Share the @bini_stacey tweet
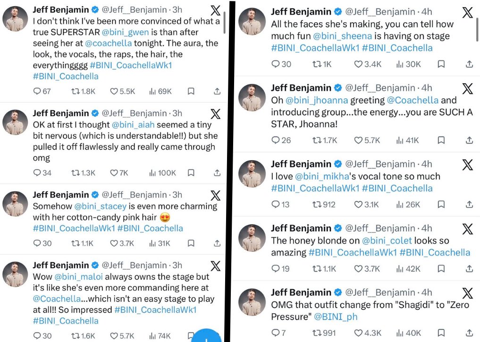The height and width of the screenshot is (342, 480). [217, 243]
